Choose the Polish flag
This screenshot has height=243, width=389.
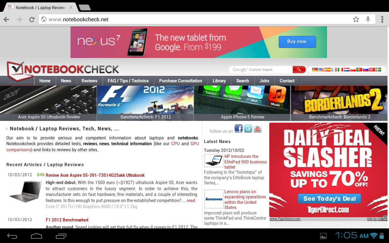353,70
